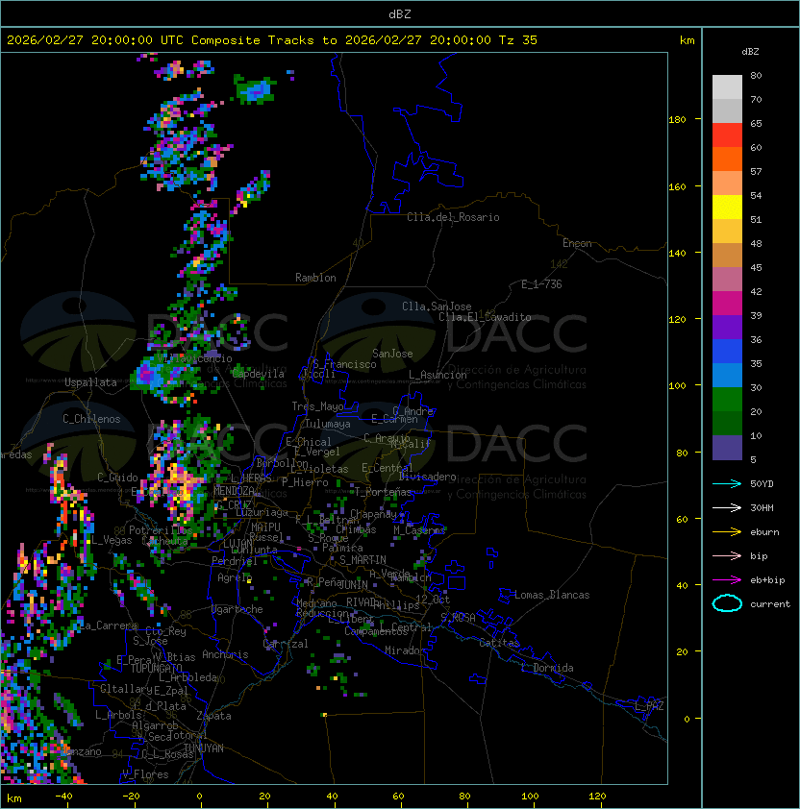
Task: Click the Capdevila label
Action: 259,374
